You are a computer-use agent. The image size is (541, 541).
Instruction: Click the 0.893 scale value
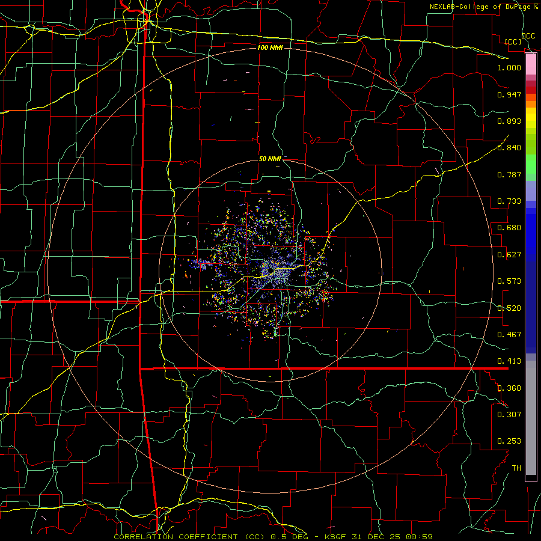(x=509, y=121)
